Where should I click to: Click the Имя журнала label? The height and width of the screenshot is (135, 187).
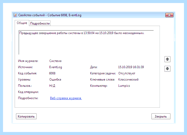[x=28, y=61]
